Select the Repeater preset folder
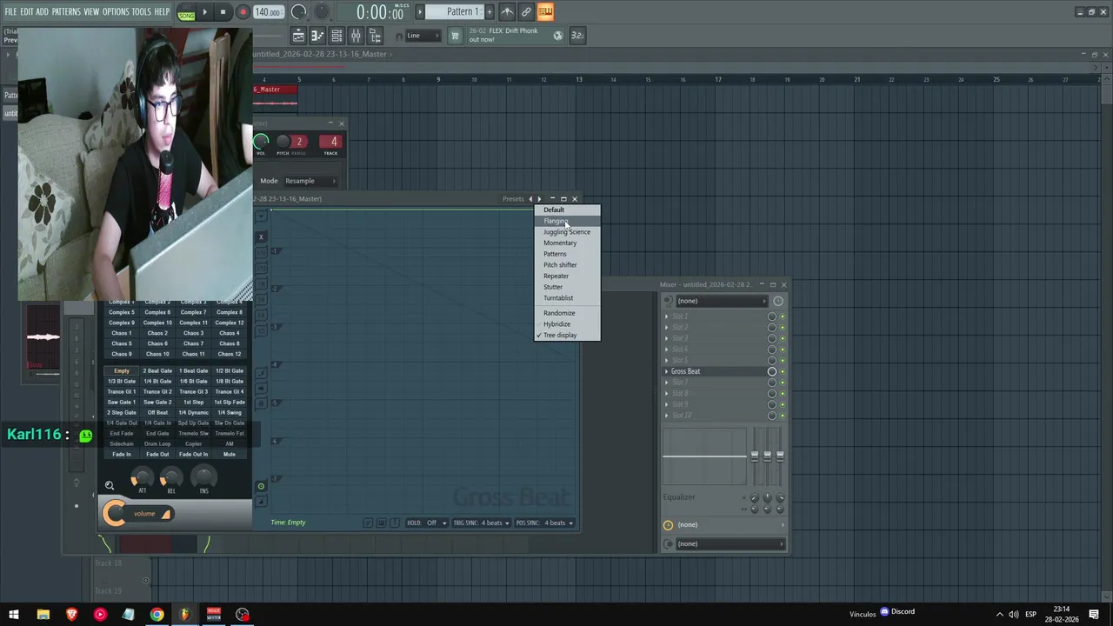Viewport: 1113px width, 626px height. pos(567,276)
